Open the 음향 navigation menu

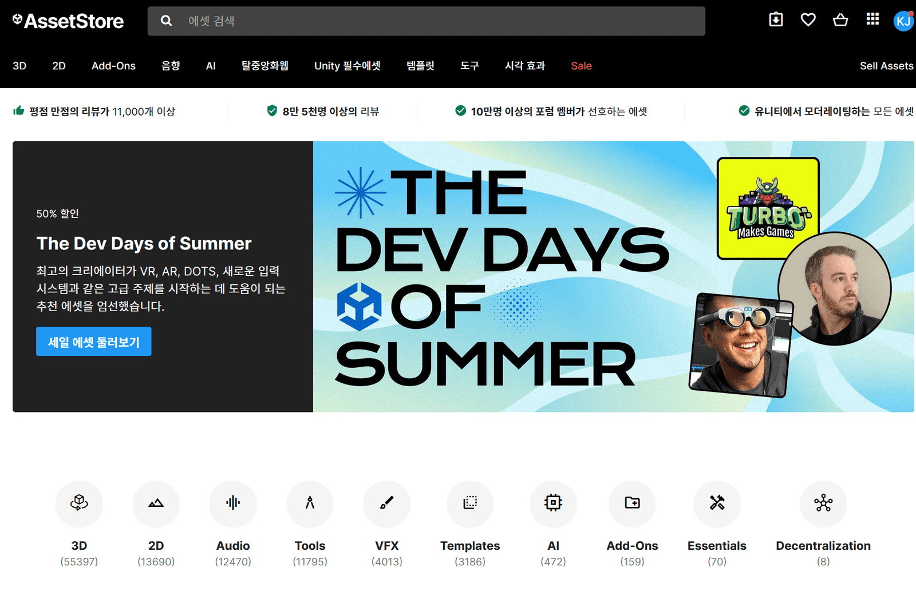[x=171, y=66]
